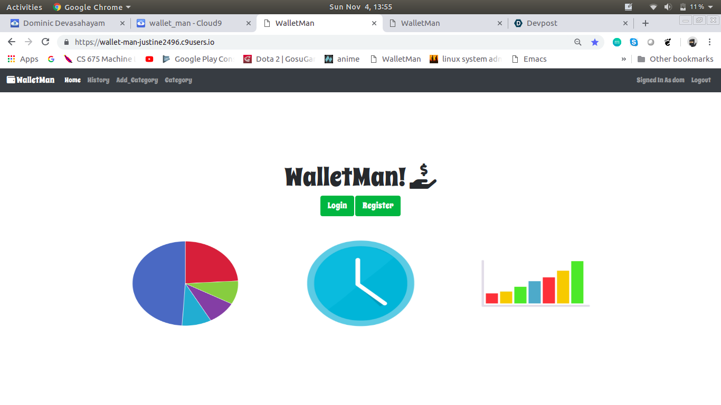Close the wallet_man - Cloud9 tab
This screenshot has width=721, height=405.
(249, 23)
